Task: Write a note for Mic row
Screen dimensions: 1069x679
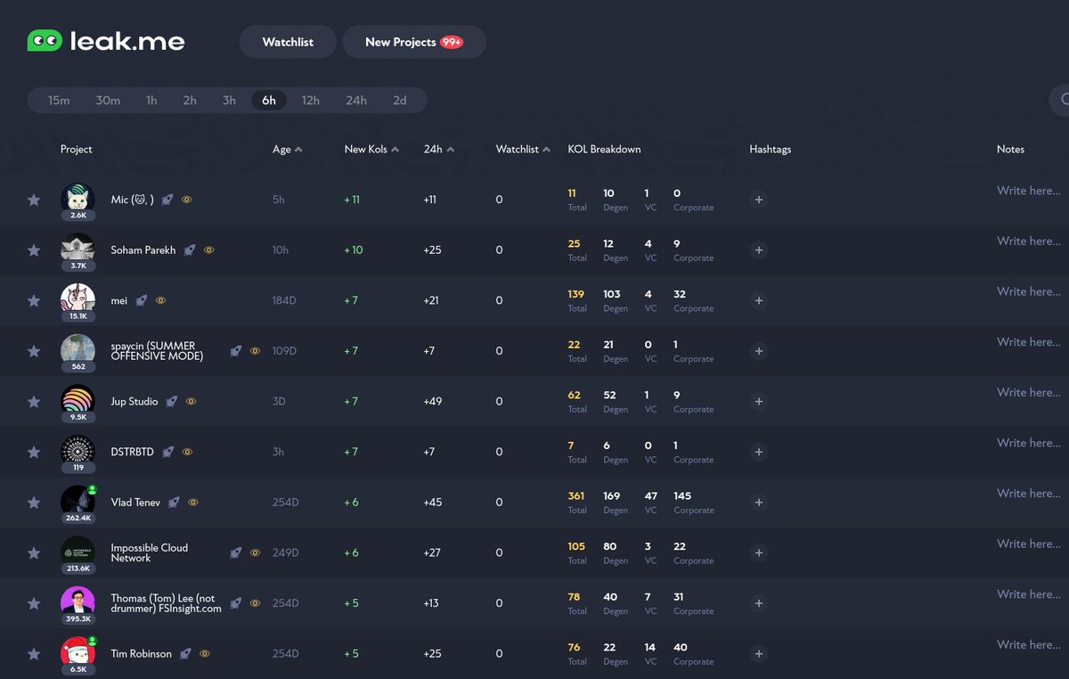Action: [x=1029, y=191]
